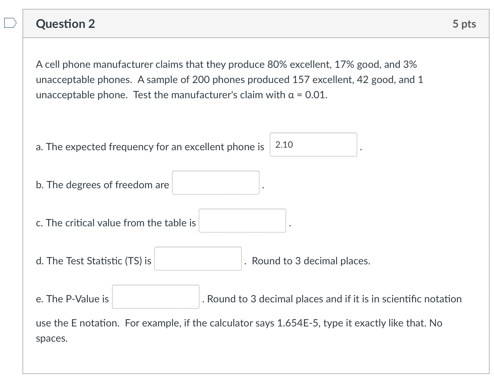Image resolution: width=494 pixels, height=380 pixels.
Task: Click the "e. The P-Value is" label
Action: click(x=72, y=299)
